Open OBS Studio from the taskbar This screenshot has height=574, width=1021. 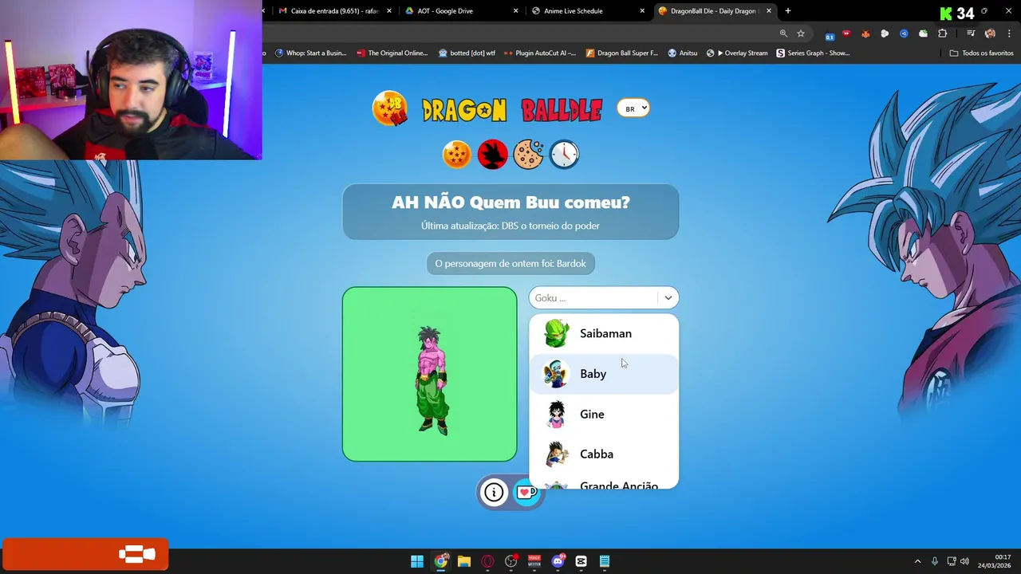(511, 561)
